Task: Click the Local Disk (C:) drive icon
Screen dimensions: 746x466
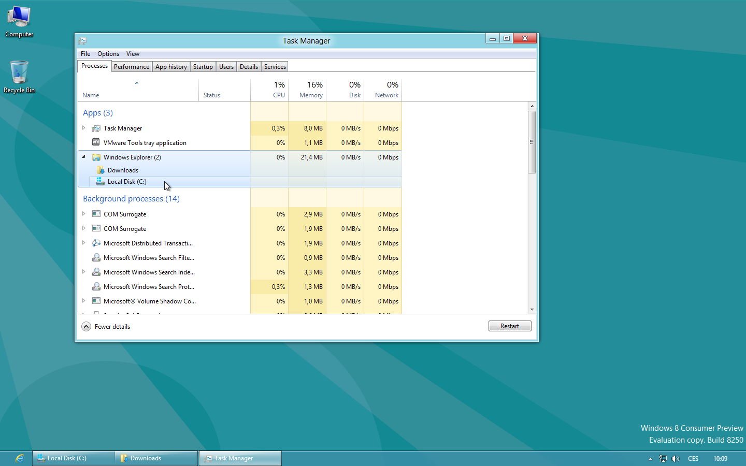Action: click(x=101, y=182)
